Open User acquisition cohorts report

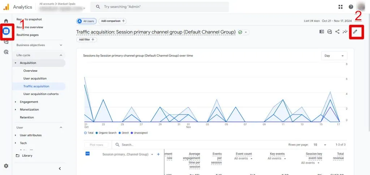40,94
